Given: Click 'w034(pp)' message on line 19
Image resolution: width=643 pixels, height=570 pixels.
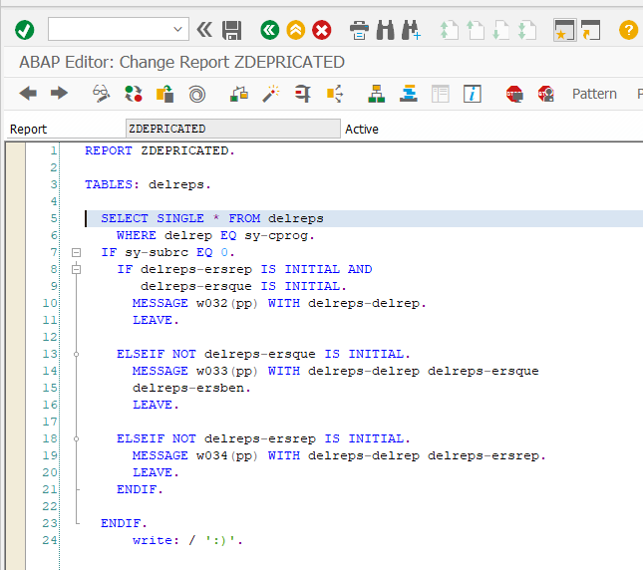Looking at the screenshot, I should (x=226, y=455).
